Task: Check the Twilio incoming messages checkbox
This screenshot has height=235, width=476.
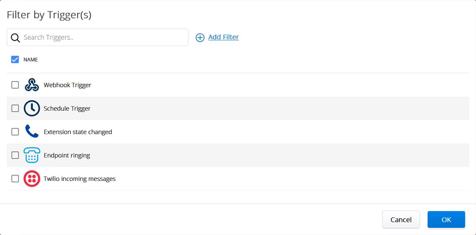Action: pyautogui.click(x=15, y=179)
